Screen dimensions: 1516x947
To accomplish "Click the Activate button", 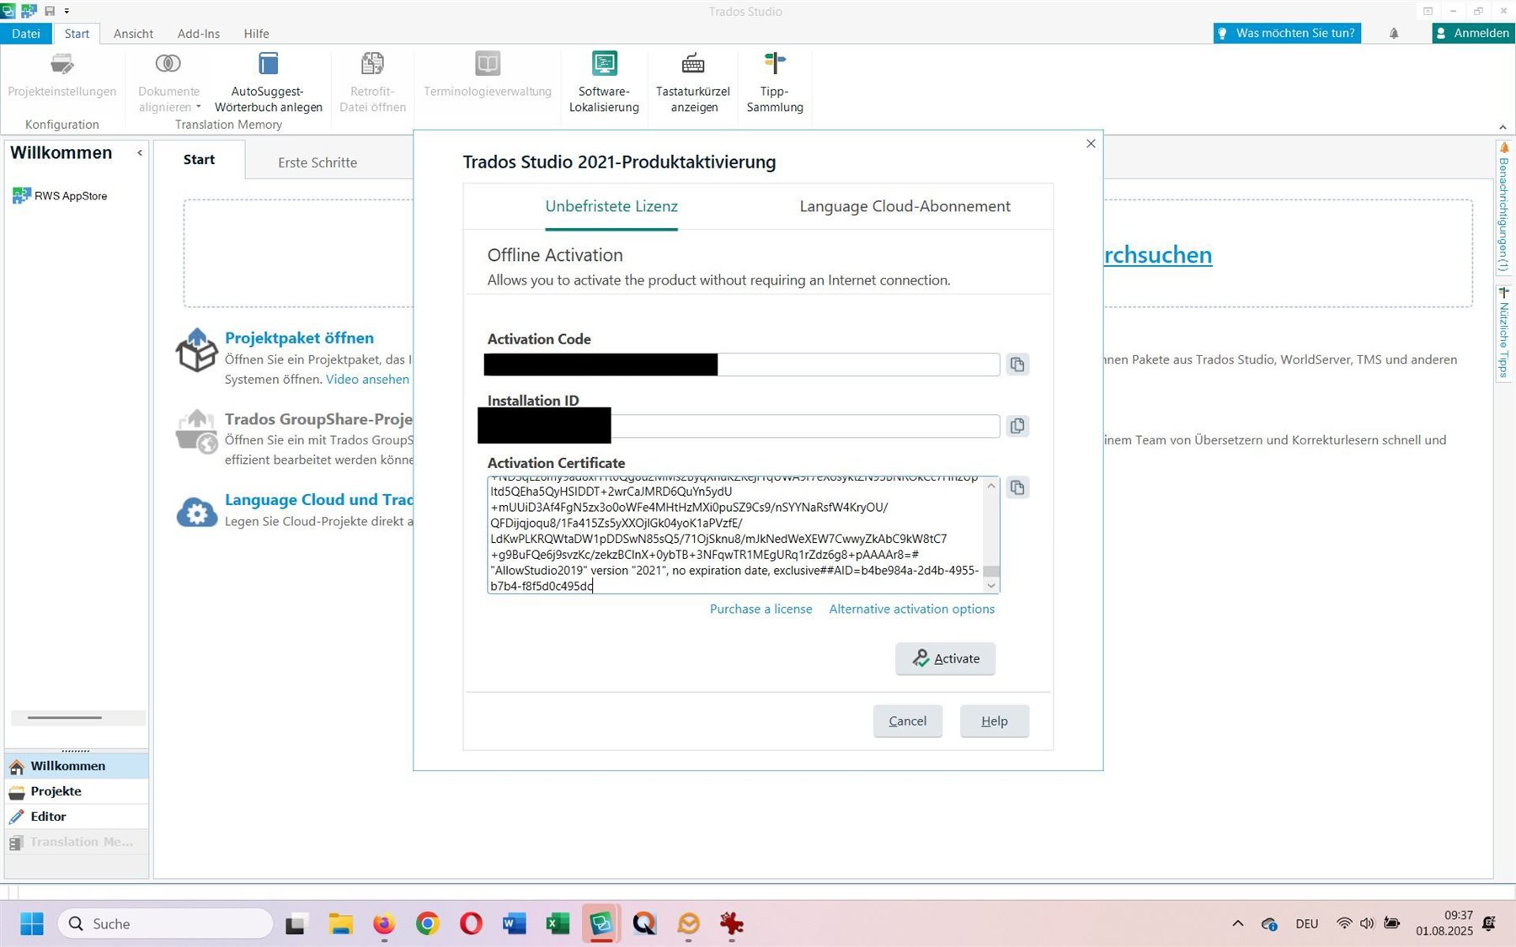I will coord(945,658).
